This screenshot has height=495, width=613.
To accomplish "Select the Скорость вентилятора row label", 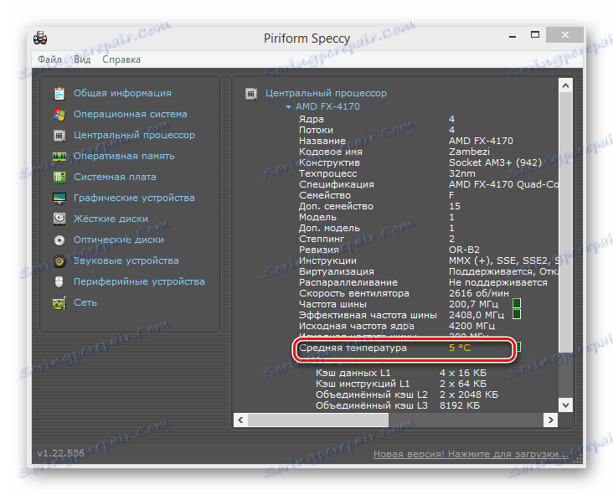I will pos(353,293).
